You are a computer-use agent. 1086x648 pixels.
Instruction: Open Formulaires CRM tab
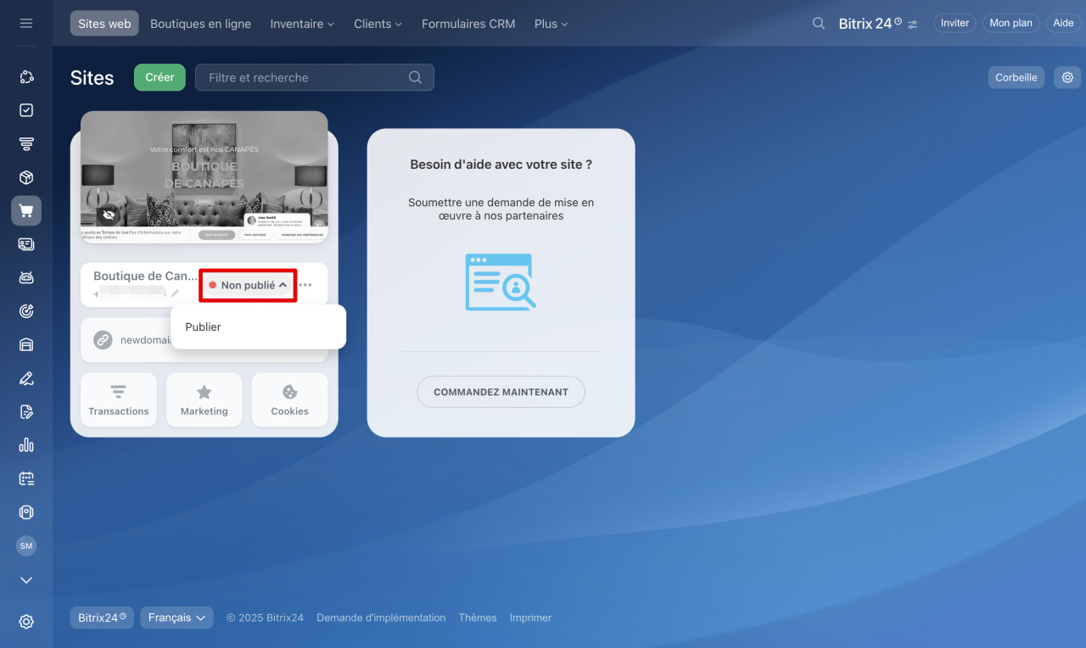[468, 24]
